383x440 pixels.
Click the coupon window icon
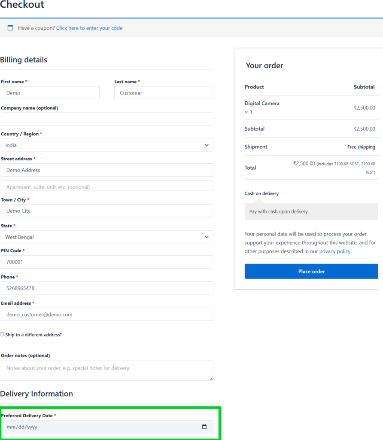coord(10,28)
